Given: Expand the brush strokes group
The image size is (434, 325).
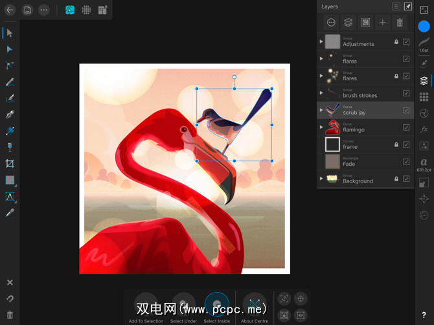Looking at the screenshot, I should tap(321, 93).
